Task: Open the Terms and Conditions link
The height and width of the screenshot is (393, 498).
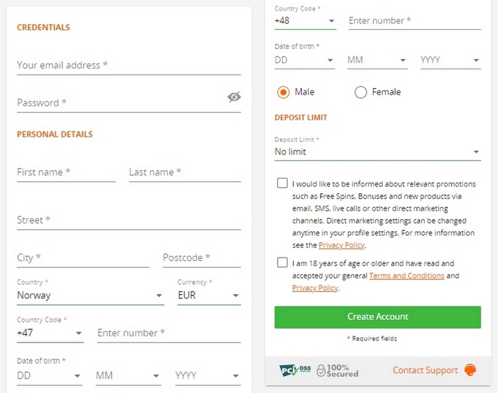Action: click(x=406, y=275)
